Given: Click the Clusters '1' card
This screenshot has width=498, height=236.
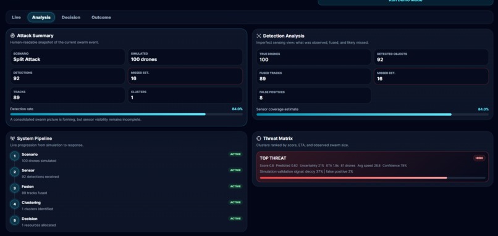Looking at the screenshot, I should point(185,95).
